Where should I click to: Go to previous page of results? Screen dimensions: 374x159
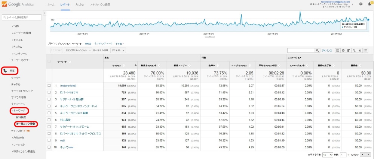(363, 155)
